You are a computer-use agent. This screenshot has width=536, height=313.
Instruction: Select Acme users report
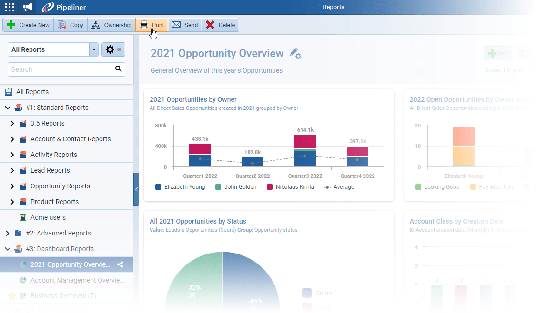pyautogui.click(x=48, y=217)
